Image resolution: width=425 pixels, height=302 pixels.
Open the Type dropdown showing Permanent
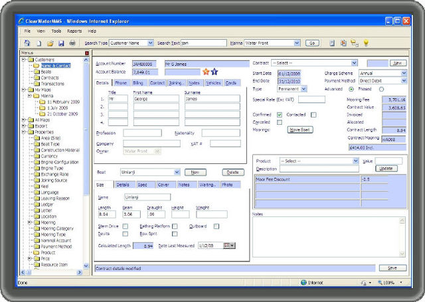pos(304,89)
